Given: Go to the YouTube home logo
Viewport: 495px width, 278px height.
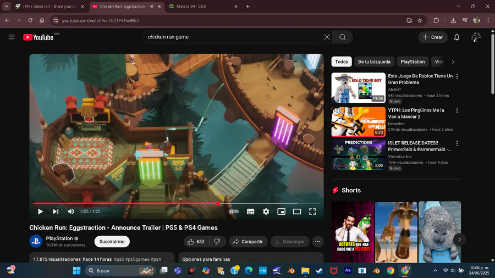Looking at the screenshot, I should 38,37.
